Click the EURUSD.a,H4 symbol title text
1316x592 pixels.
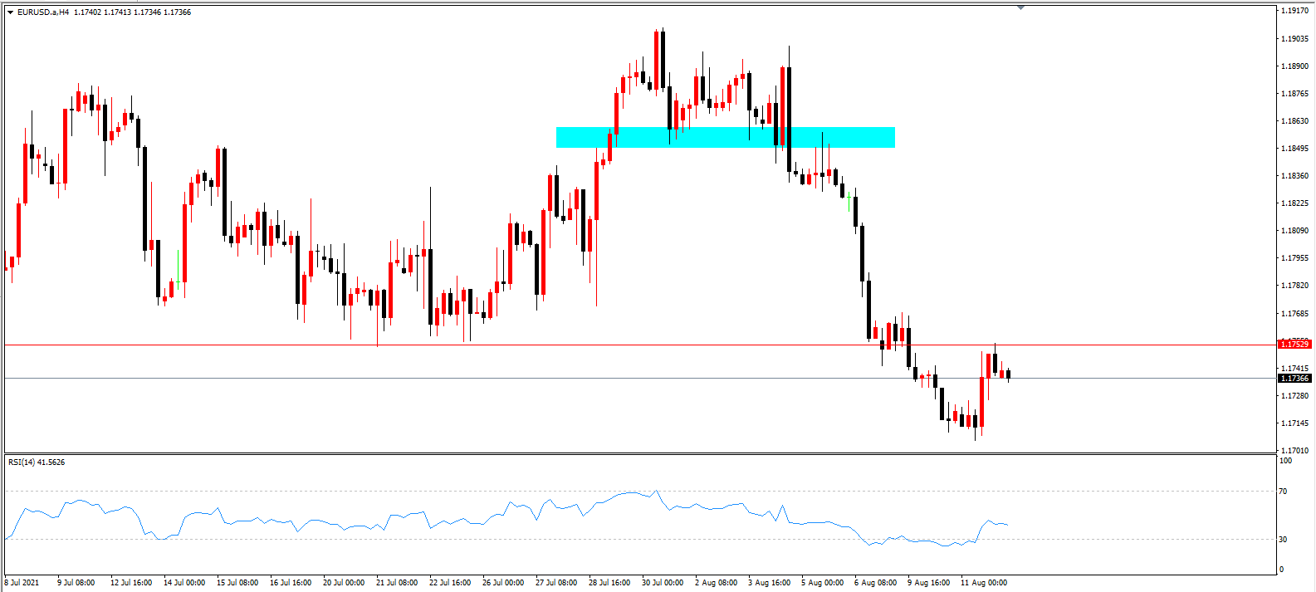coord(43,12)
